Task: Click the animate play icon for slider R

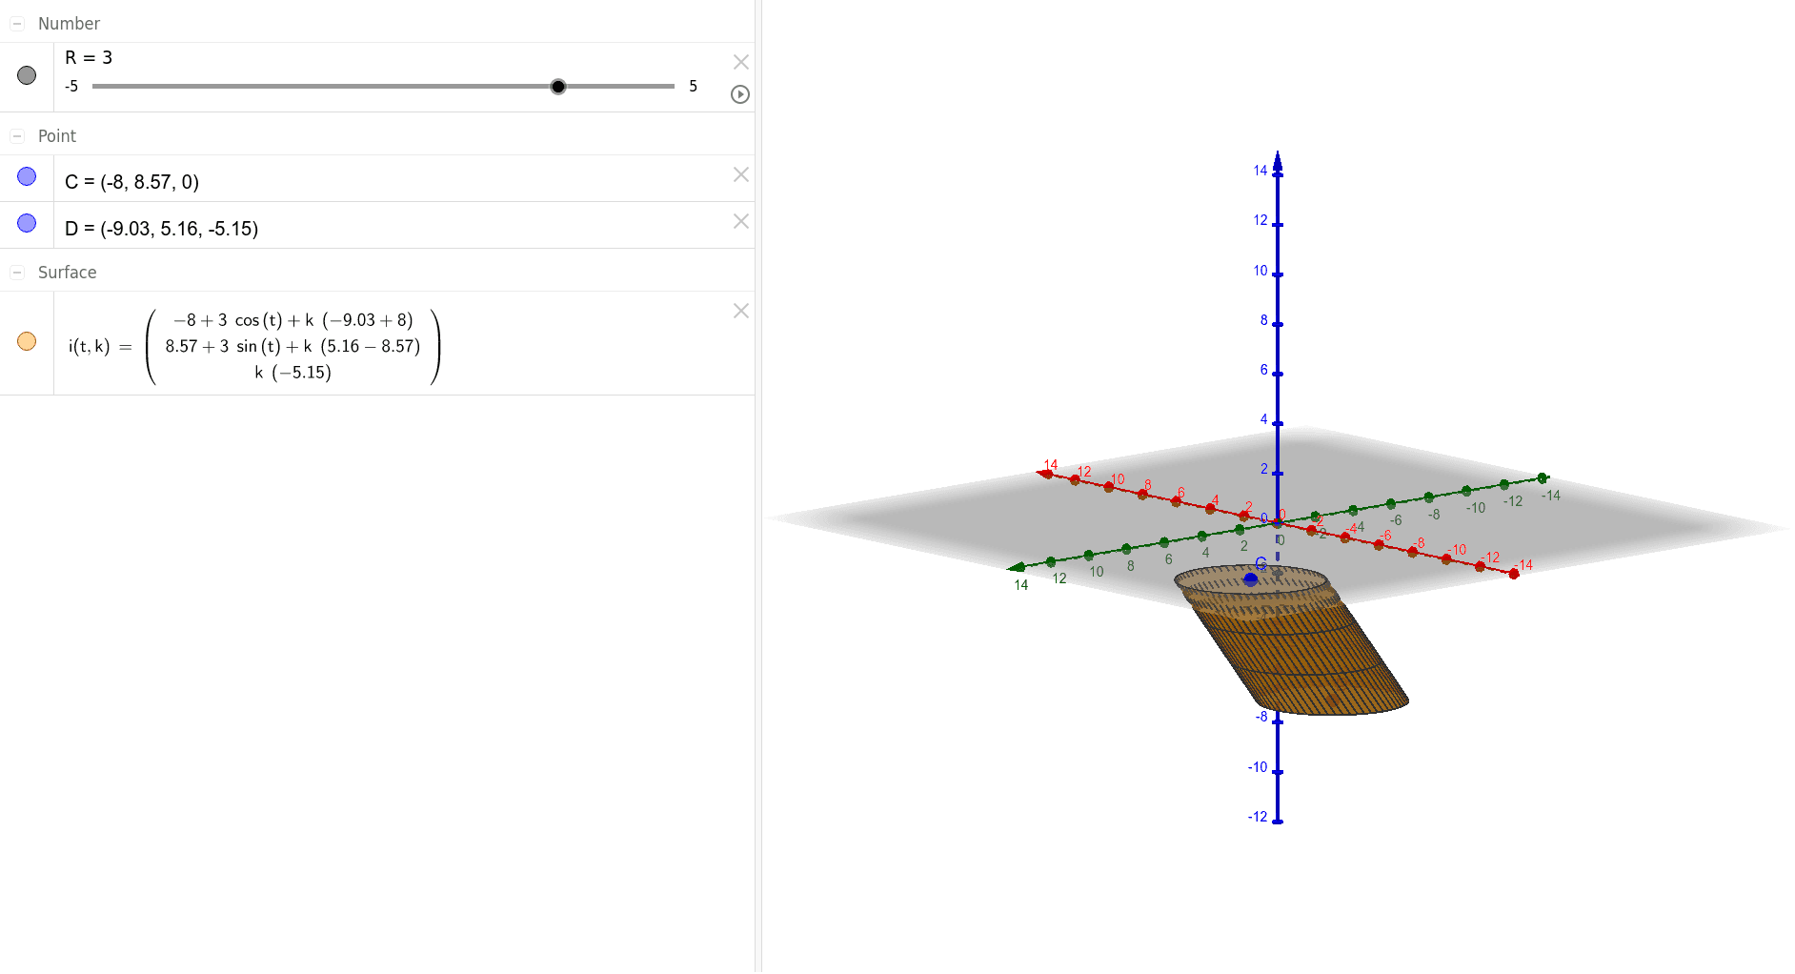Action: click(x=739, y=94)
